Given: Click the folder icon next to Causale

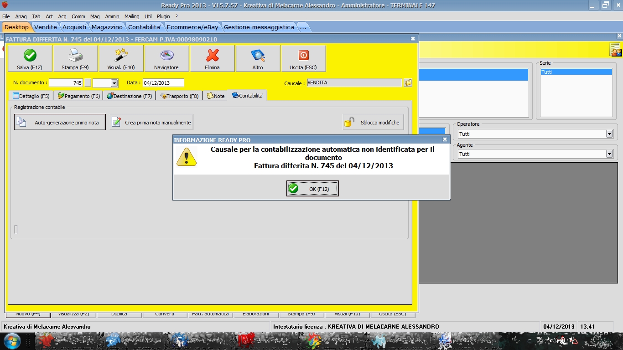Looking at the screenshot, I should (x=408, y=82).
